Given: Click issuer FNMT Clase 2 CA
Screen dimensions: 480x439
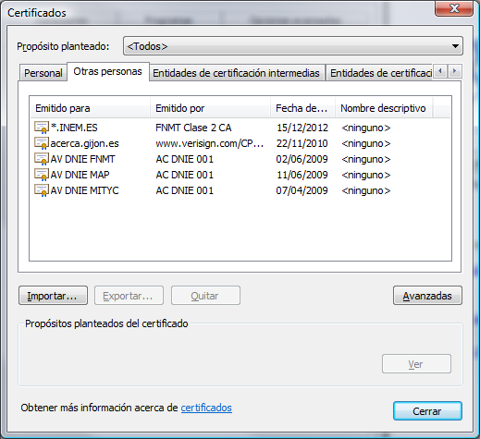Looking at the screenshot, I should click(x=193, y=128).
